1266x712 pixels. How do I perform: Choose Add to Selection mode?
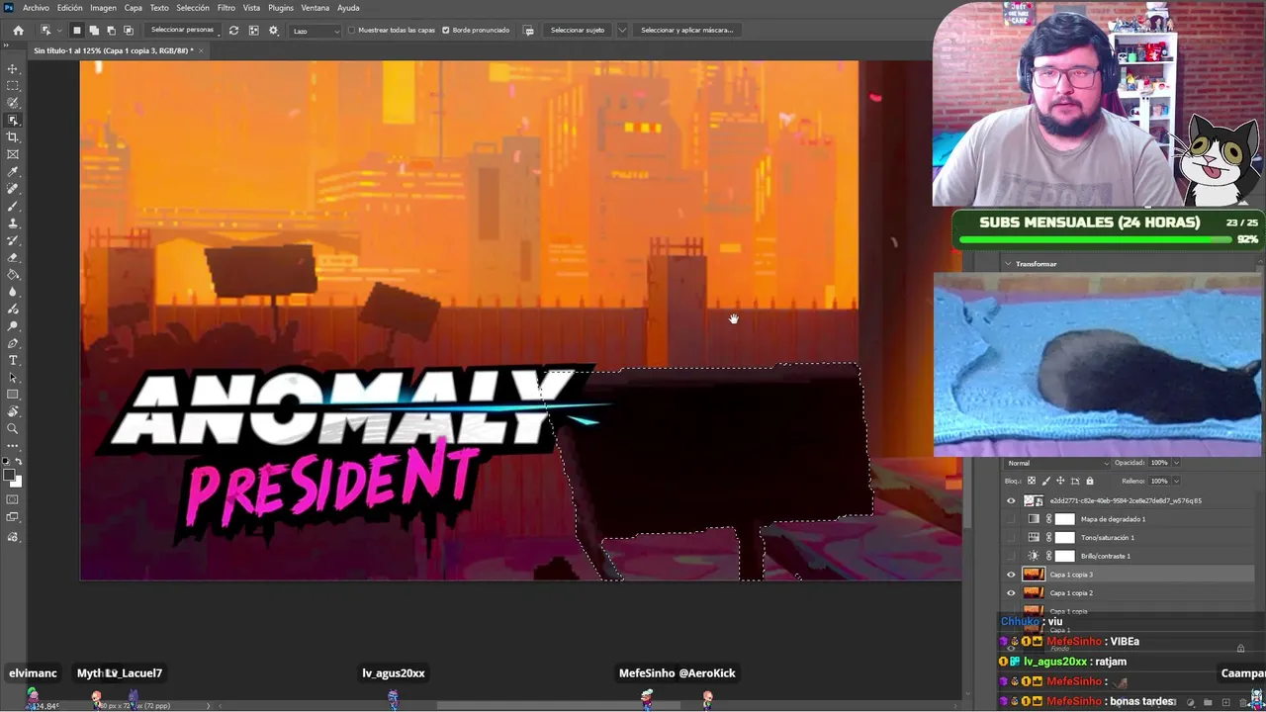[x=94, y=31]
